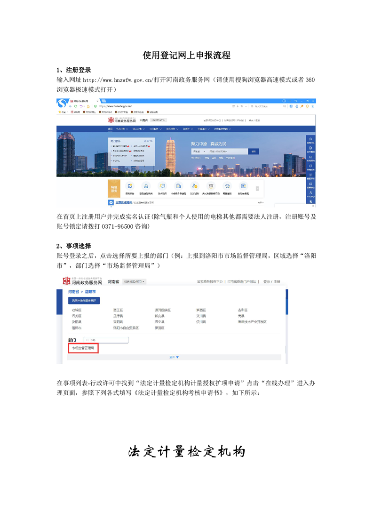Click the 部门 search input box

coord(106,340)
